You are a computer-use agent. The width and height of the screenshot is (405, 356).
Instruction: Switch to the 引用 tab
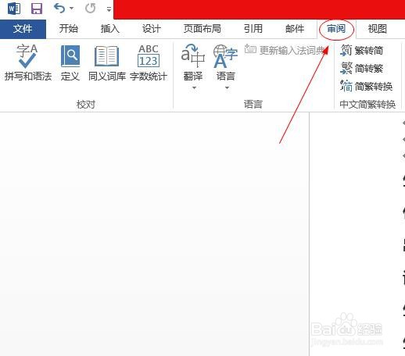pyautogui.click(x=253, y=29)
